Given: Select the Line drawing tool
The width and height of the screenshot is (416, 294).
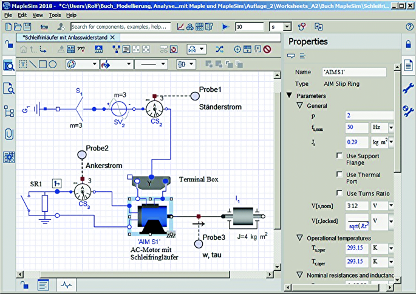Looking at the screenshot, I should [33, 65].
